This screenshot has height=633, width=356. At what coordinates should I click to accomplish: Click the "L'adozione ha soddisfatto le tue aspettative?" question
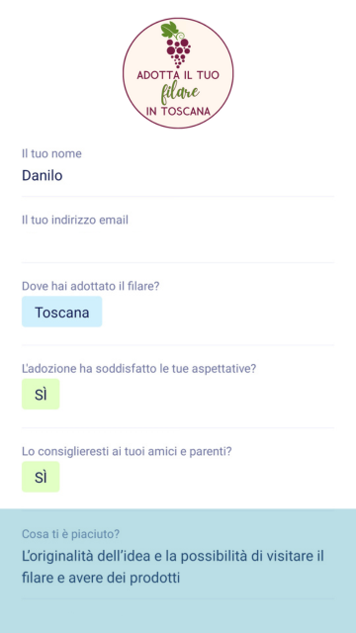[x=138, y=369]
